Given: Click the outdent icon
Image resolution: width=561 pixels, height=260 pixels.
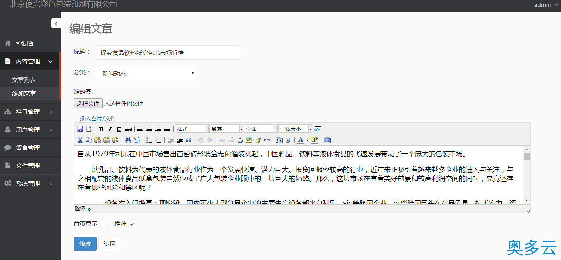Looking at the screenshot, I should click(171, 140).
